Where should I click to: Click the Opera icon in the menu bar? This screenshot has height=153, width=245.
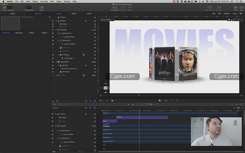tap(174, 1)
